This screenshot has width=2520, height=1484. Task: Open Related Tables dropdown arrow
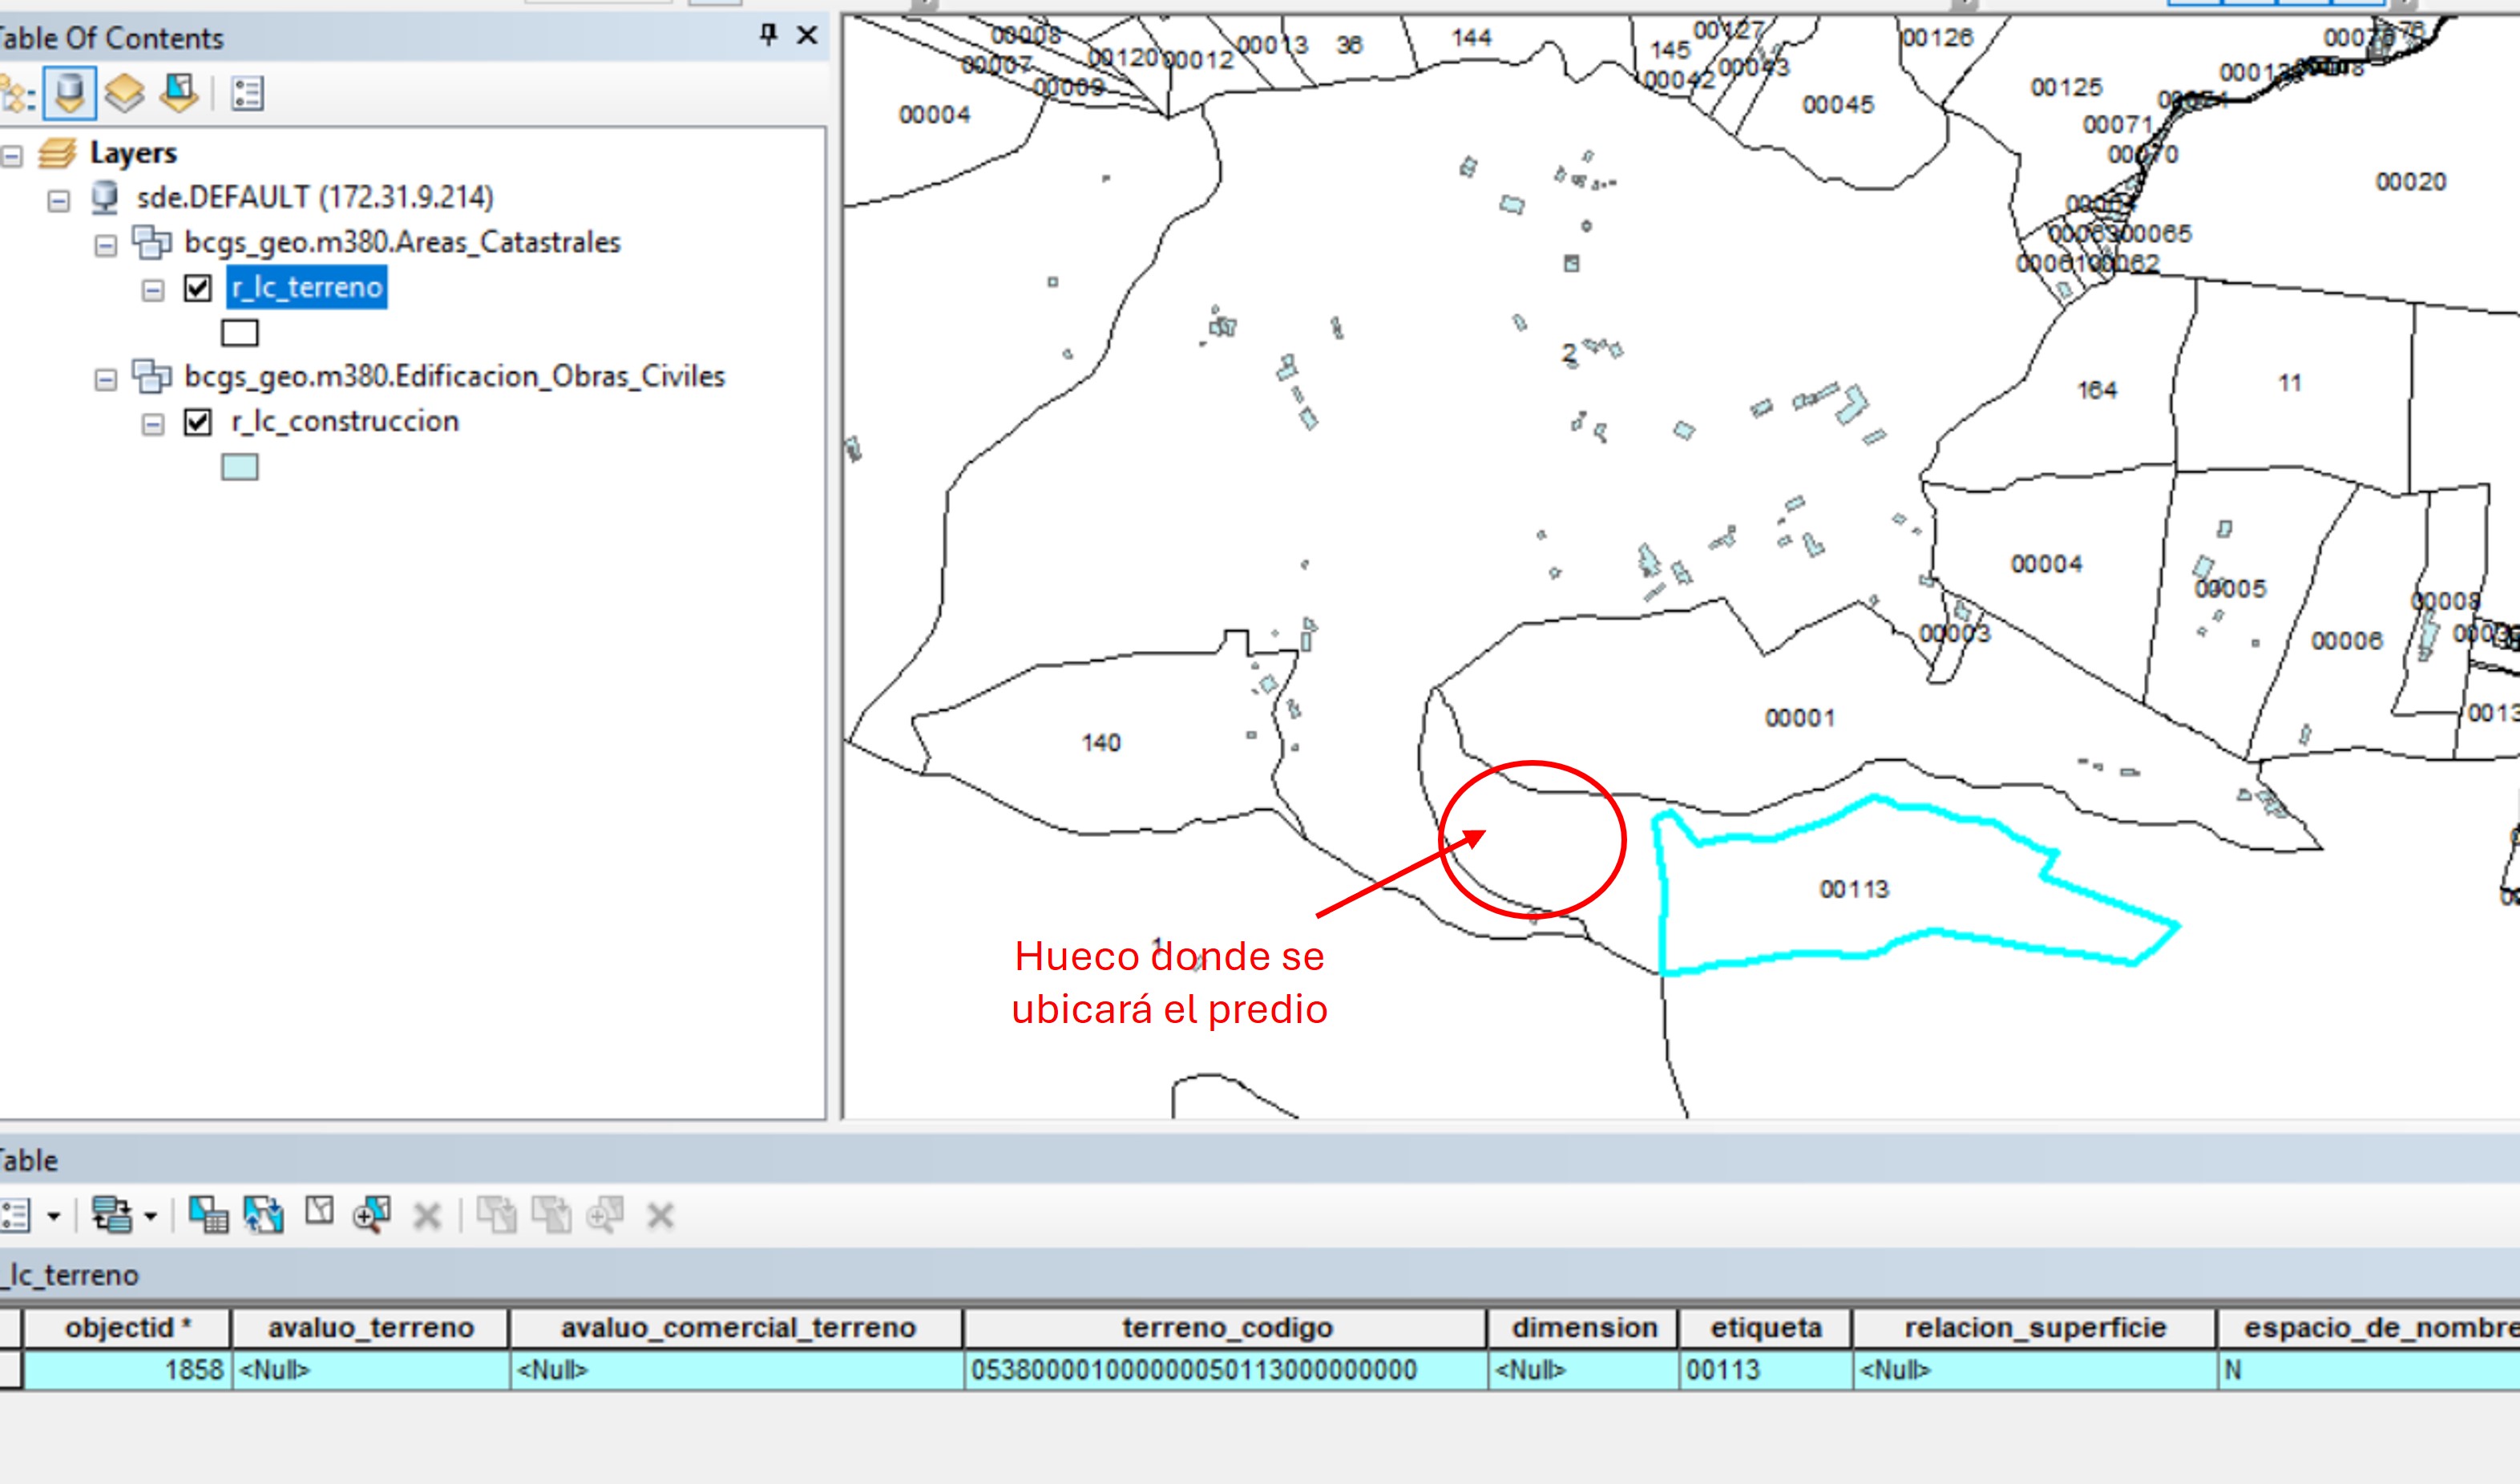(x=150, y=1217)
